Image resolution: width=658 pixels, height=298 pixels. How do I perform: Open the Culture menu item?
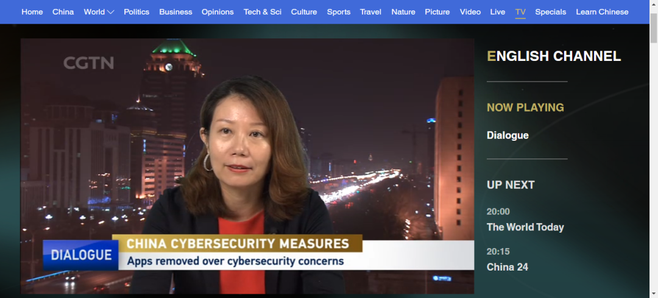click(304, 12)
